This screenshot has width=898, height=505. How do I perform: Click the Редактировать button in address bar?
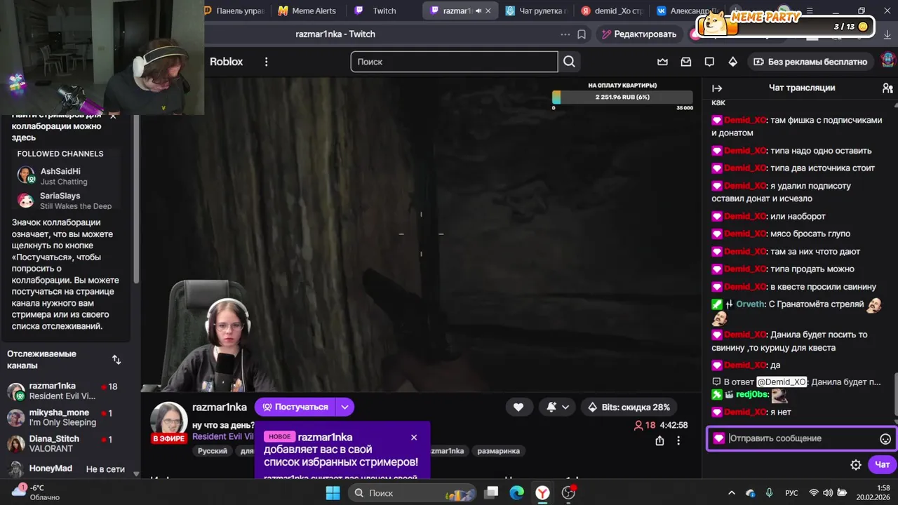pyautogui.click(x=638, y=34)
